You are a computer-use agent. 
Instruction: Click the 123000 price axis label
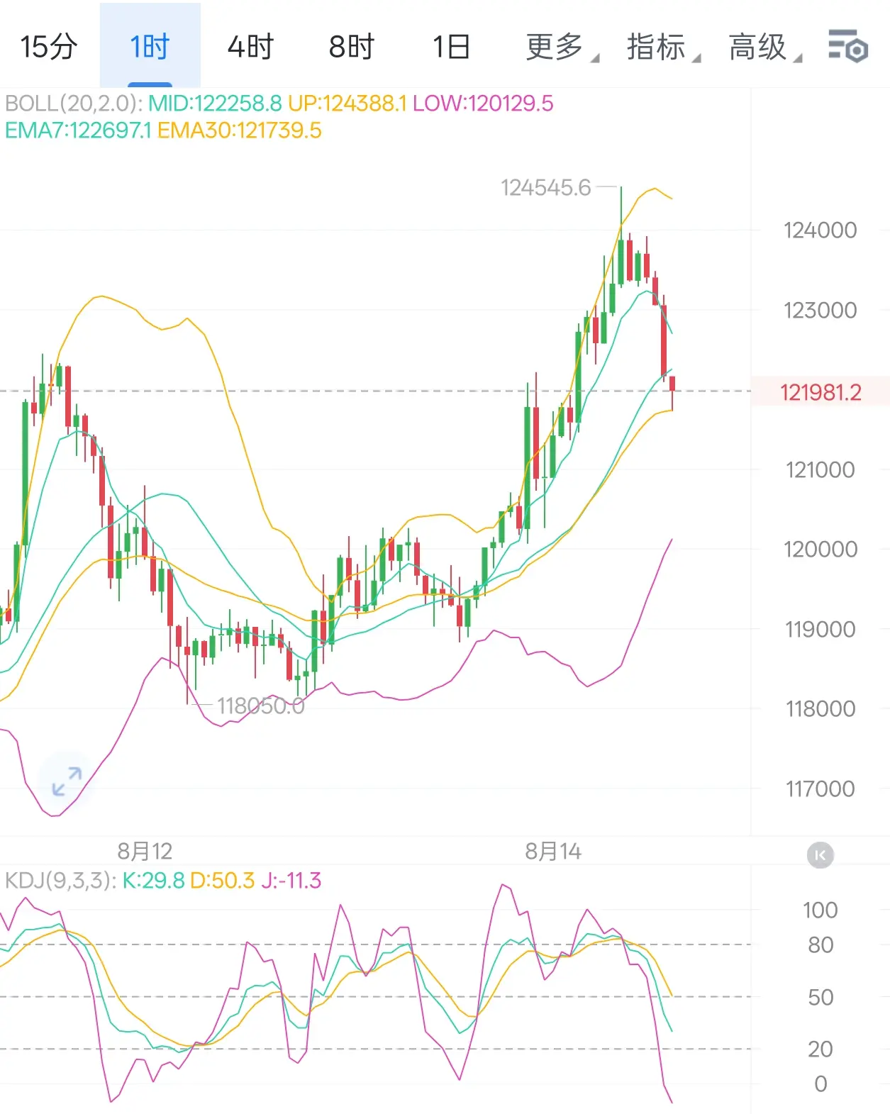pos(821,311)
